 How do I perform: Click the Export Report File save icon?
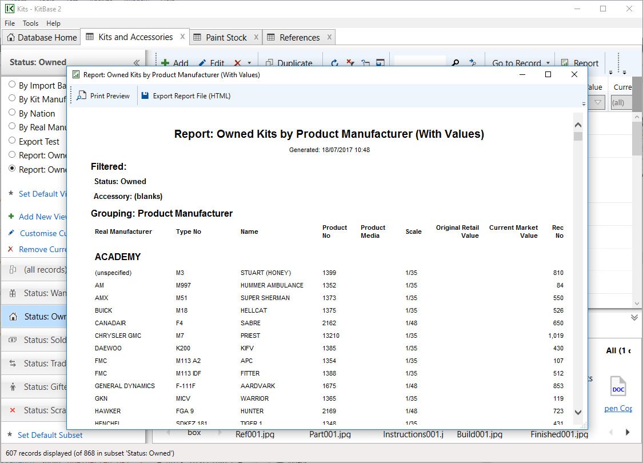[145, 96]
